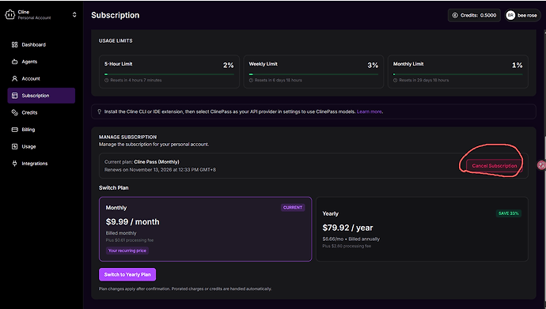Click the lightbulb tip icon

(99, 111)
